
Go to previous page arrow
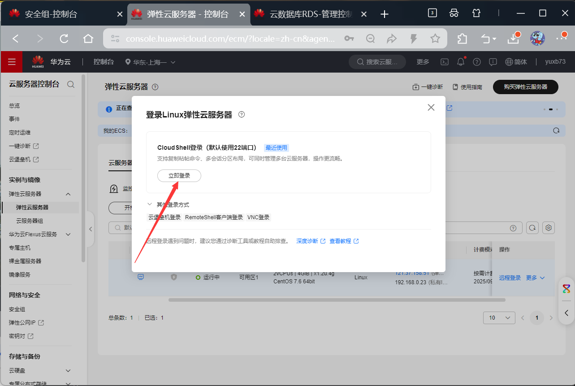pyautogui.click(x=523, y=318)
